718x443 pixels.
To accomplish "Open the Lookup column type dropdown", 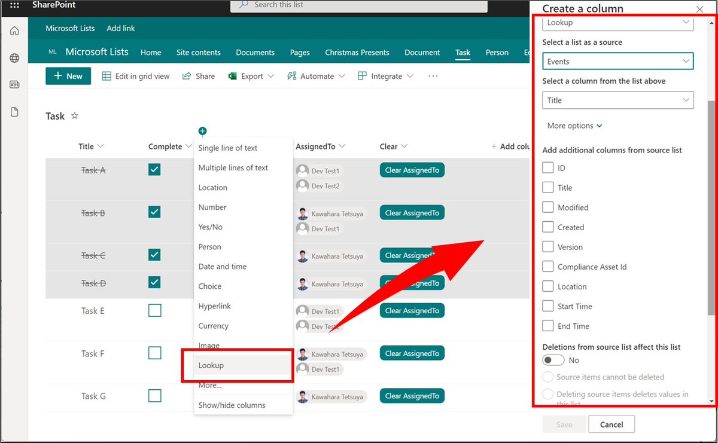I will click(x=618, y=23).
